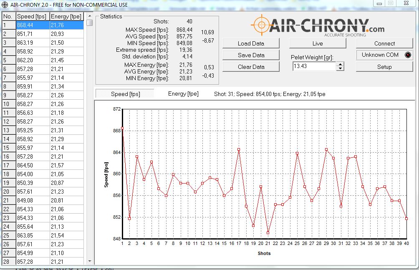Click the Save Data button
Screen dimensions: 419x270
point(251,55)
